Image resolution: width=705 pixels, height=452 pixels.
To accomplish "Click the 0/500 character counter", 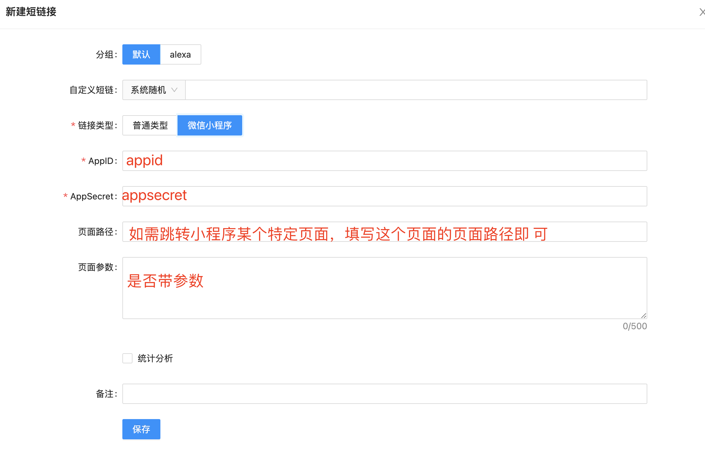I will (635, 326).
